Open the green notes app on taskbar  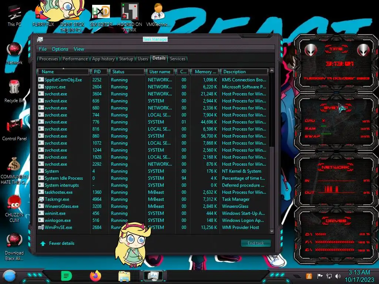67,276
